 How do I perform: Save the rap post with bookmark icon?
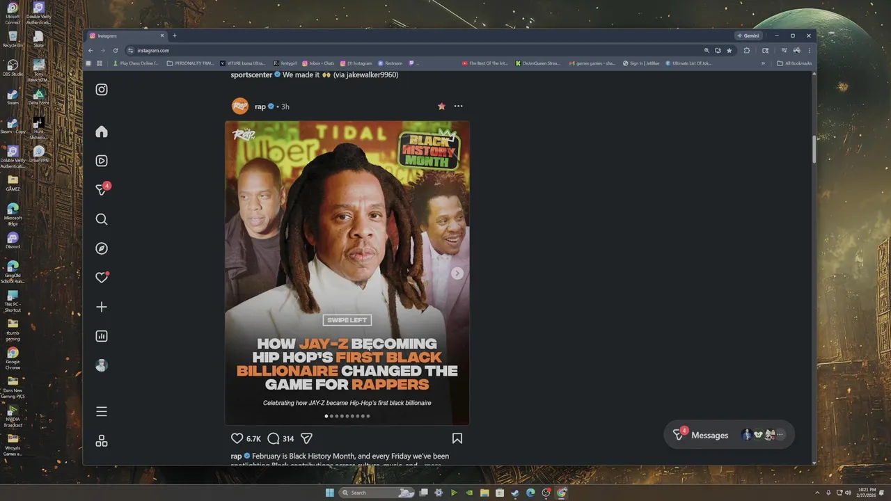tap(457, 438)
